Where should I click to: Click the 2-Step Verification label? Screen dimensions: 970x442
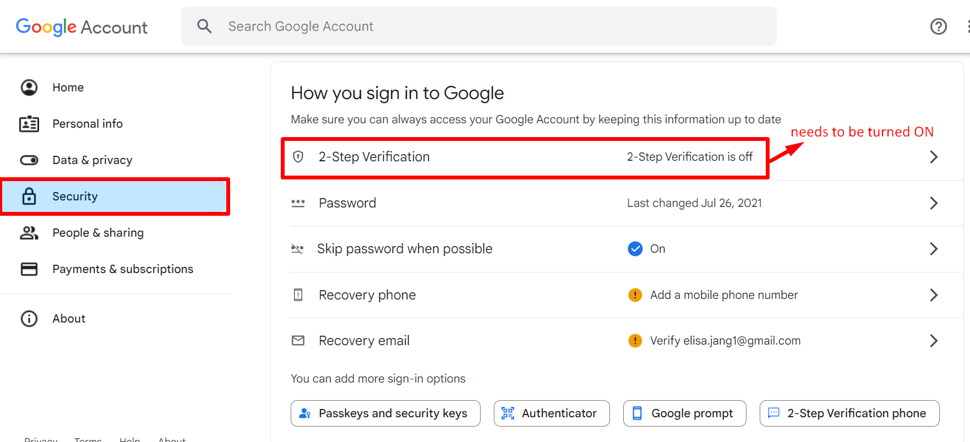[x=374, y=157]
